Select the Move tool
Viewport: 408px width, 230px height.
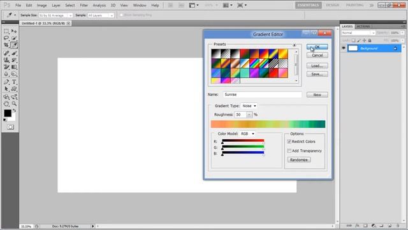pyautogui.click(x=14, y=31)
